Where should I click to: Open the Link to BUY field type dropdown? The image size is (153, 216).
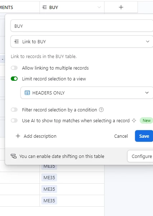pyautogui.click(x=82, y=41)
